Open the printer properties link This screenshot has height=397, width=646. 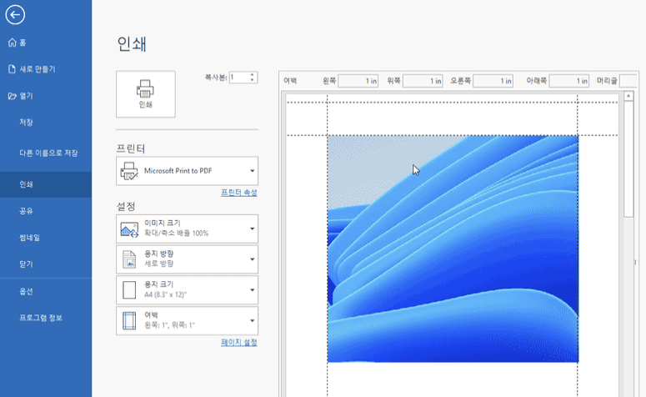pos(239,193)
